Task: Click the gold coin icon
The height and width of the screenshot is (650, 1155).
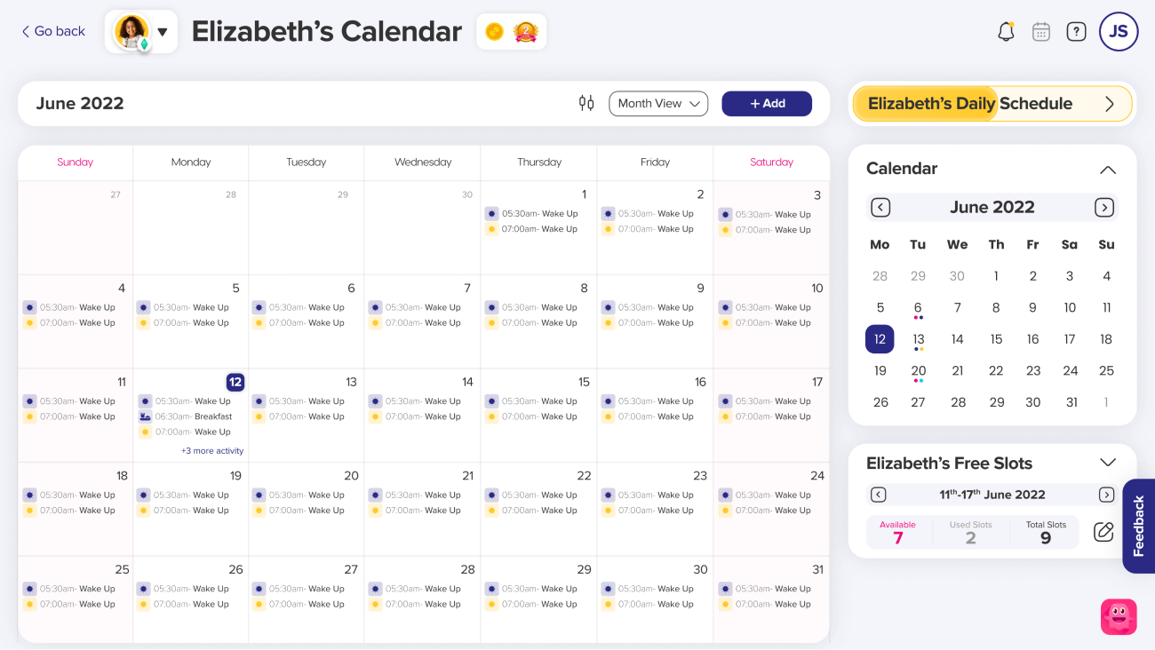Action: point(495,32)
